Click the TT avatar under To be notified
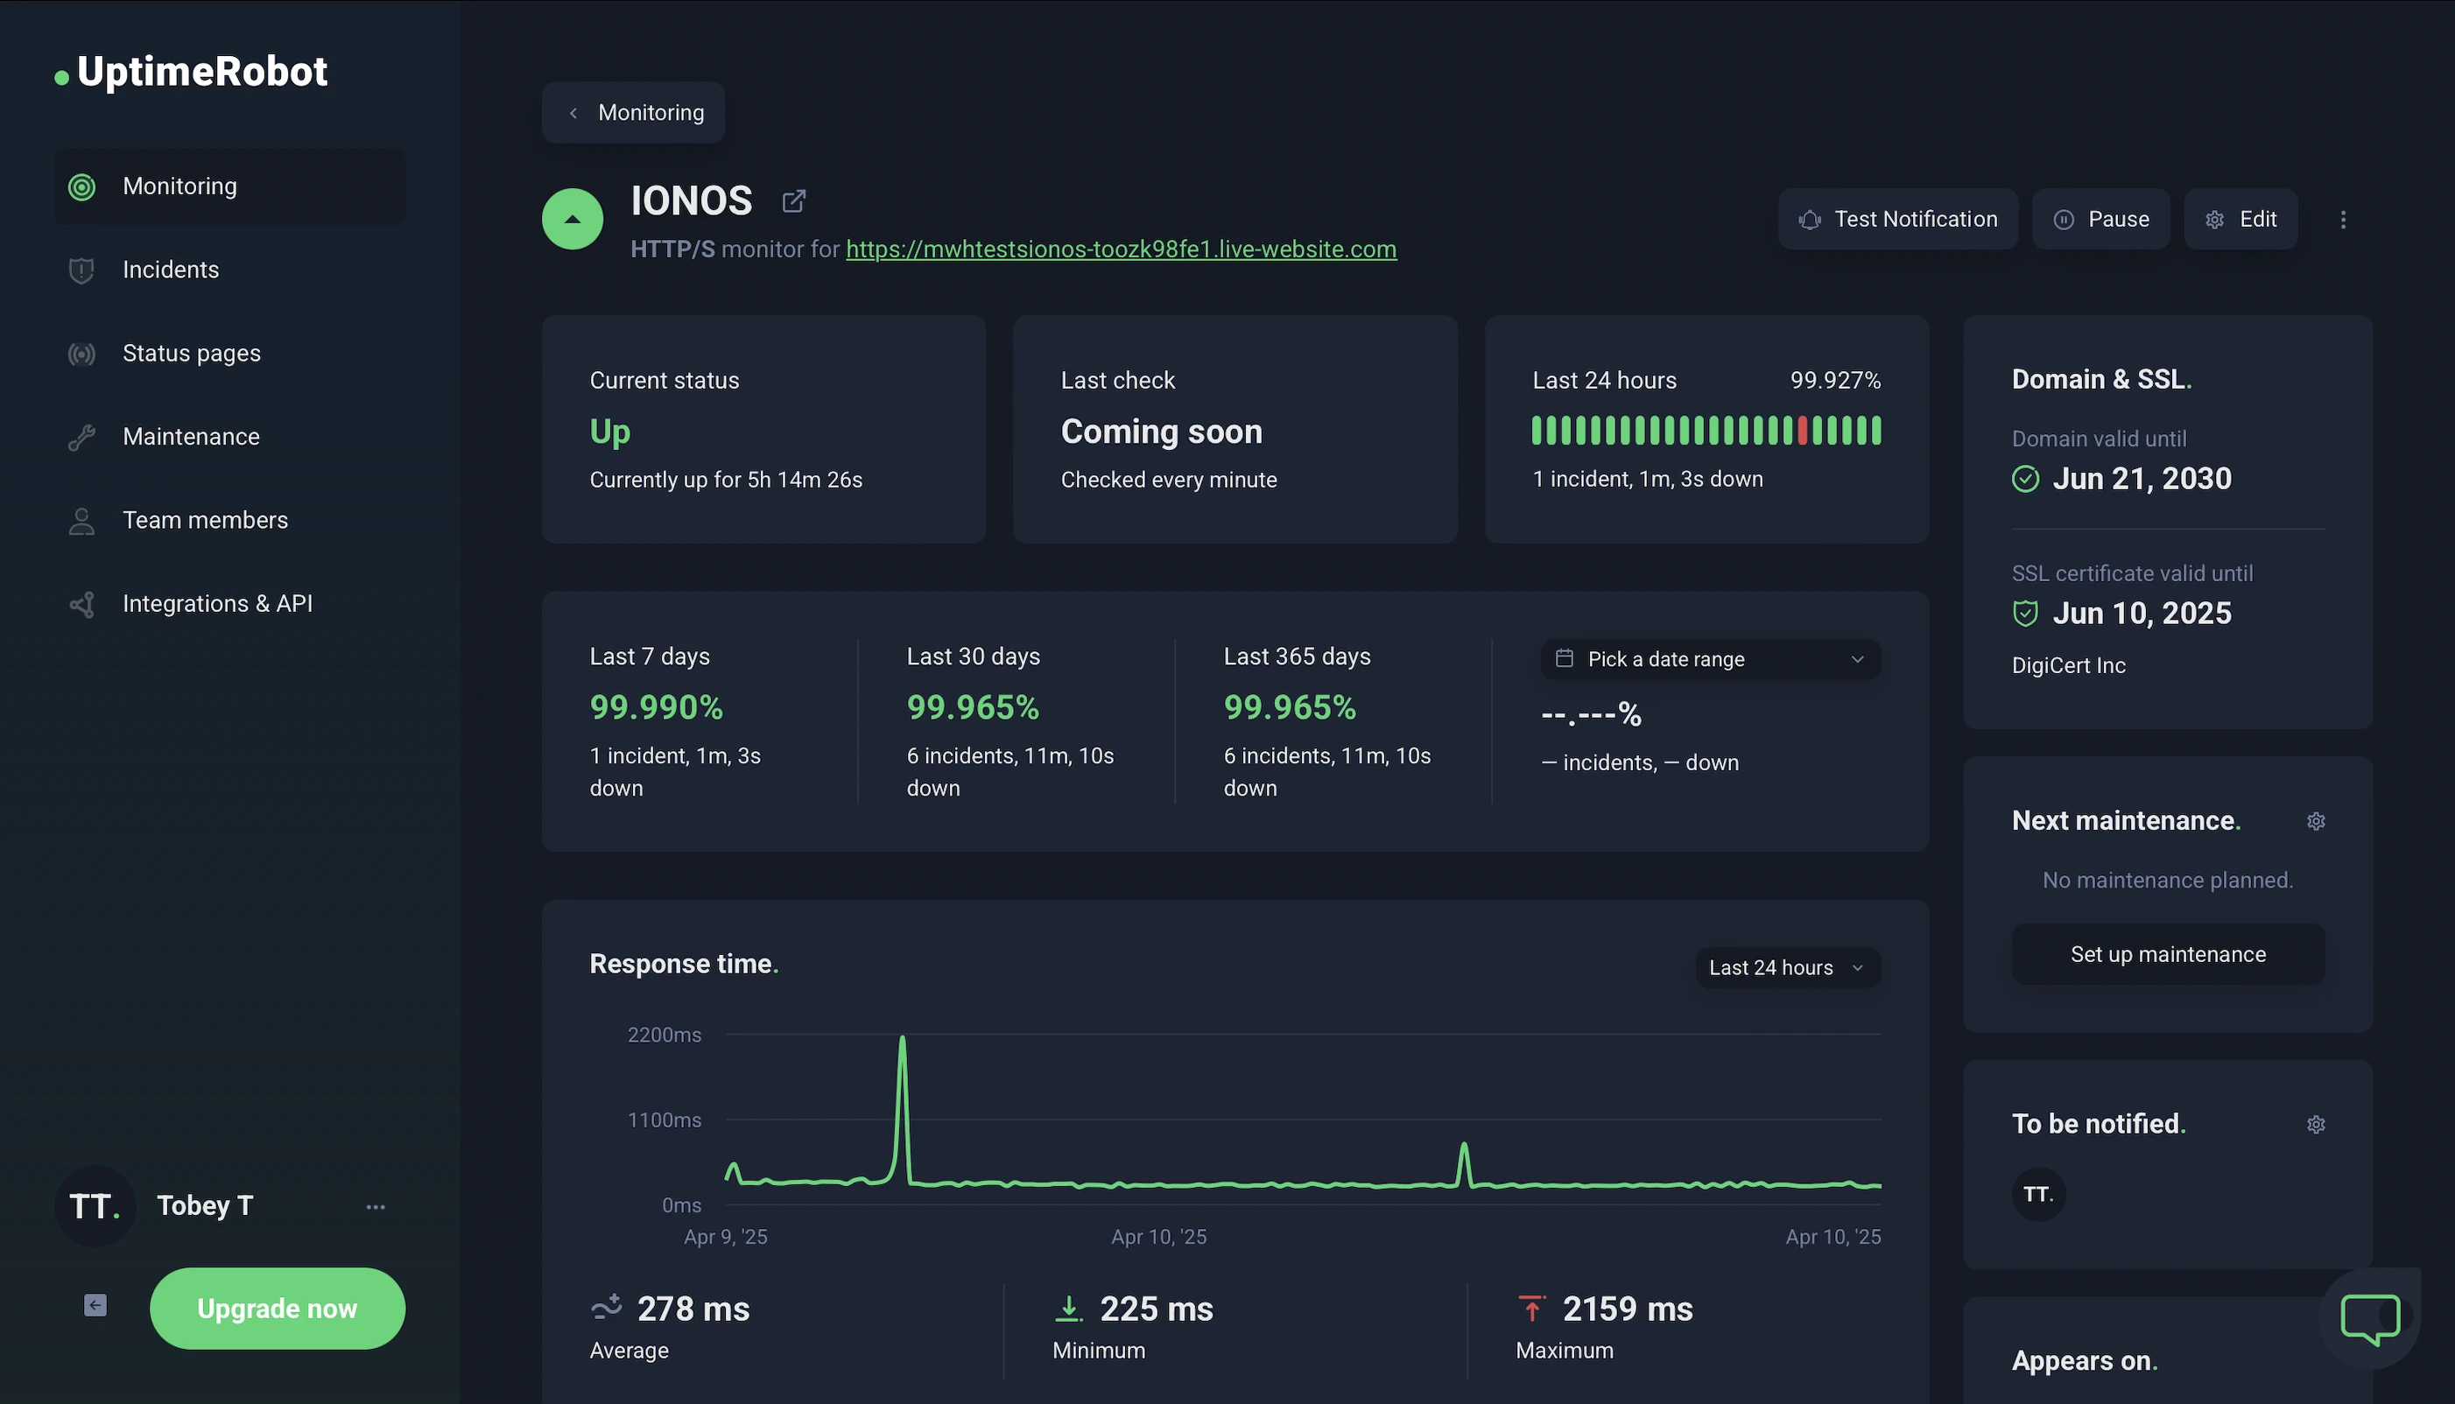This screenshot has height=1404, width=2455. point(2037,1195)
